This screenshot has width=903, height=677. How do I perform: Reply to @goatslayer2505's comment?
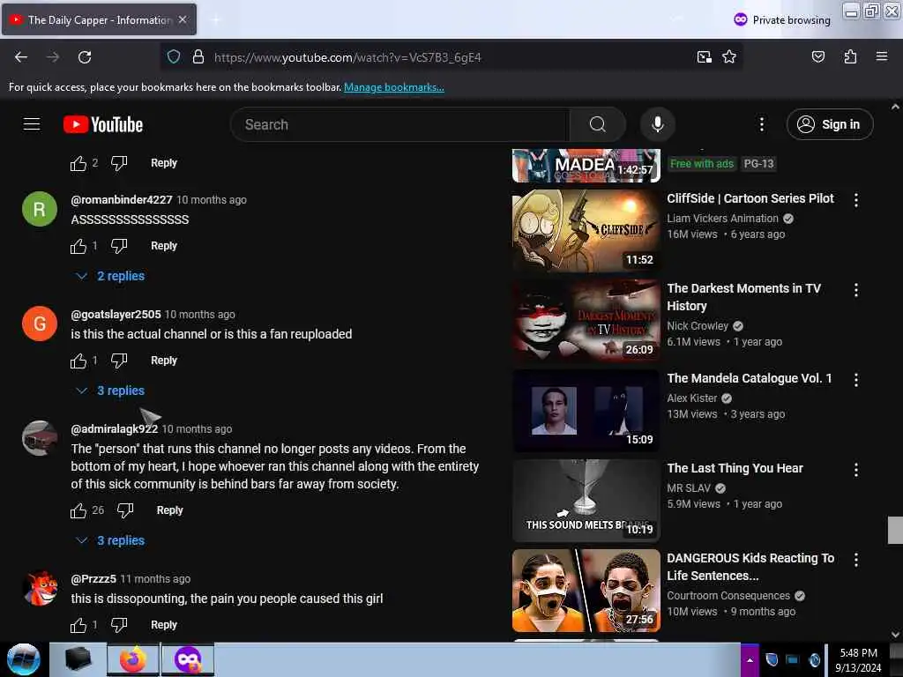tap(163, 361)
